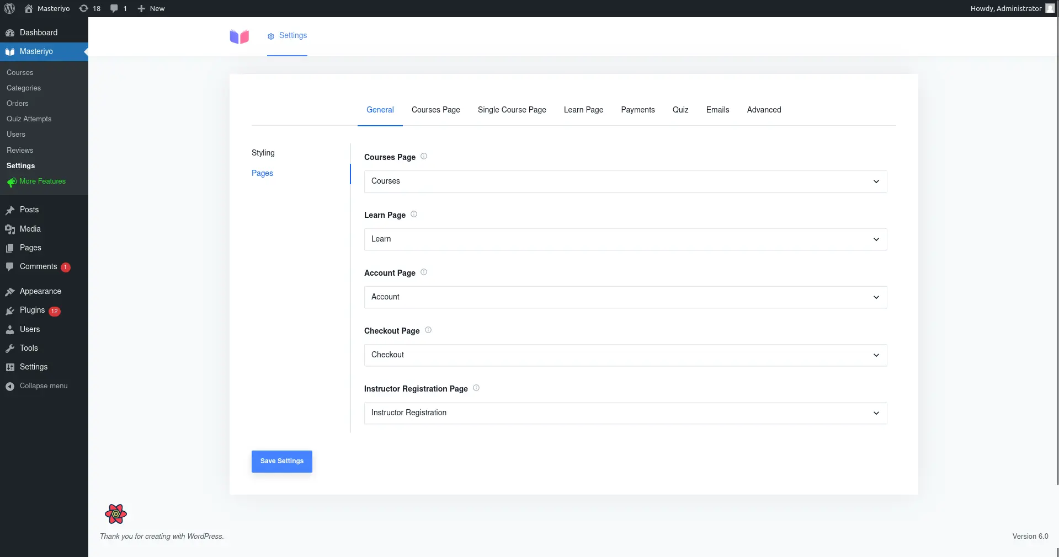Switch to the Payments tab
This screenshot has width=1059, height=557.
[638, 110]
